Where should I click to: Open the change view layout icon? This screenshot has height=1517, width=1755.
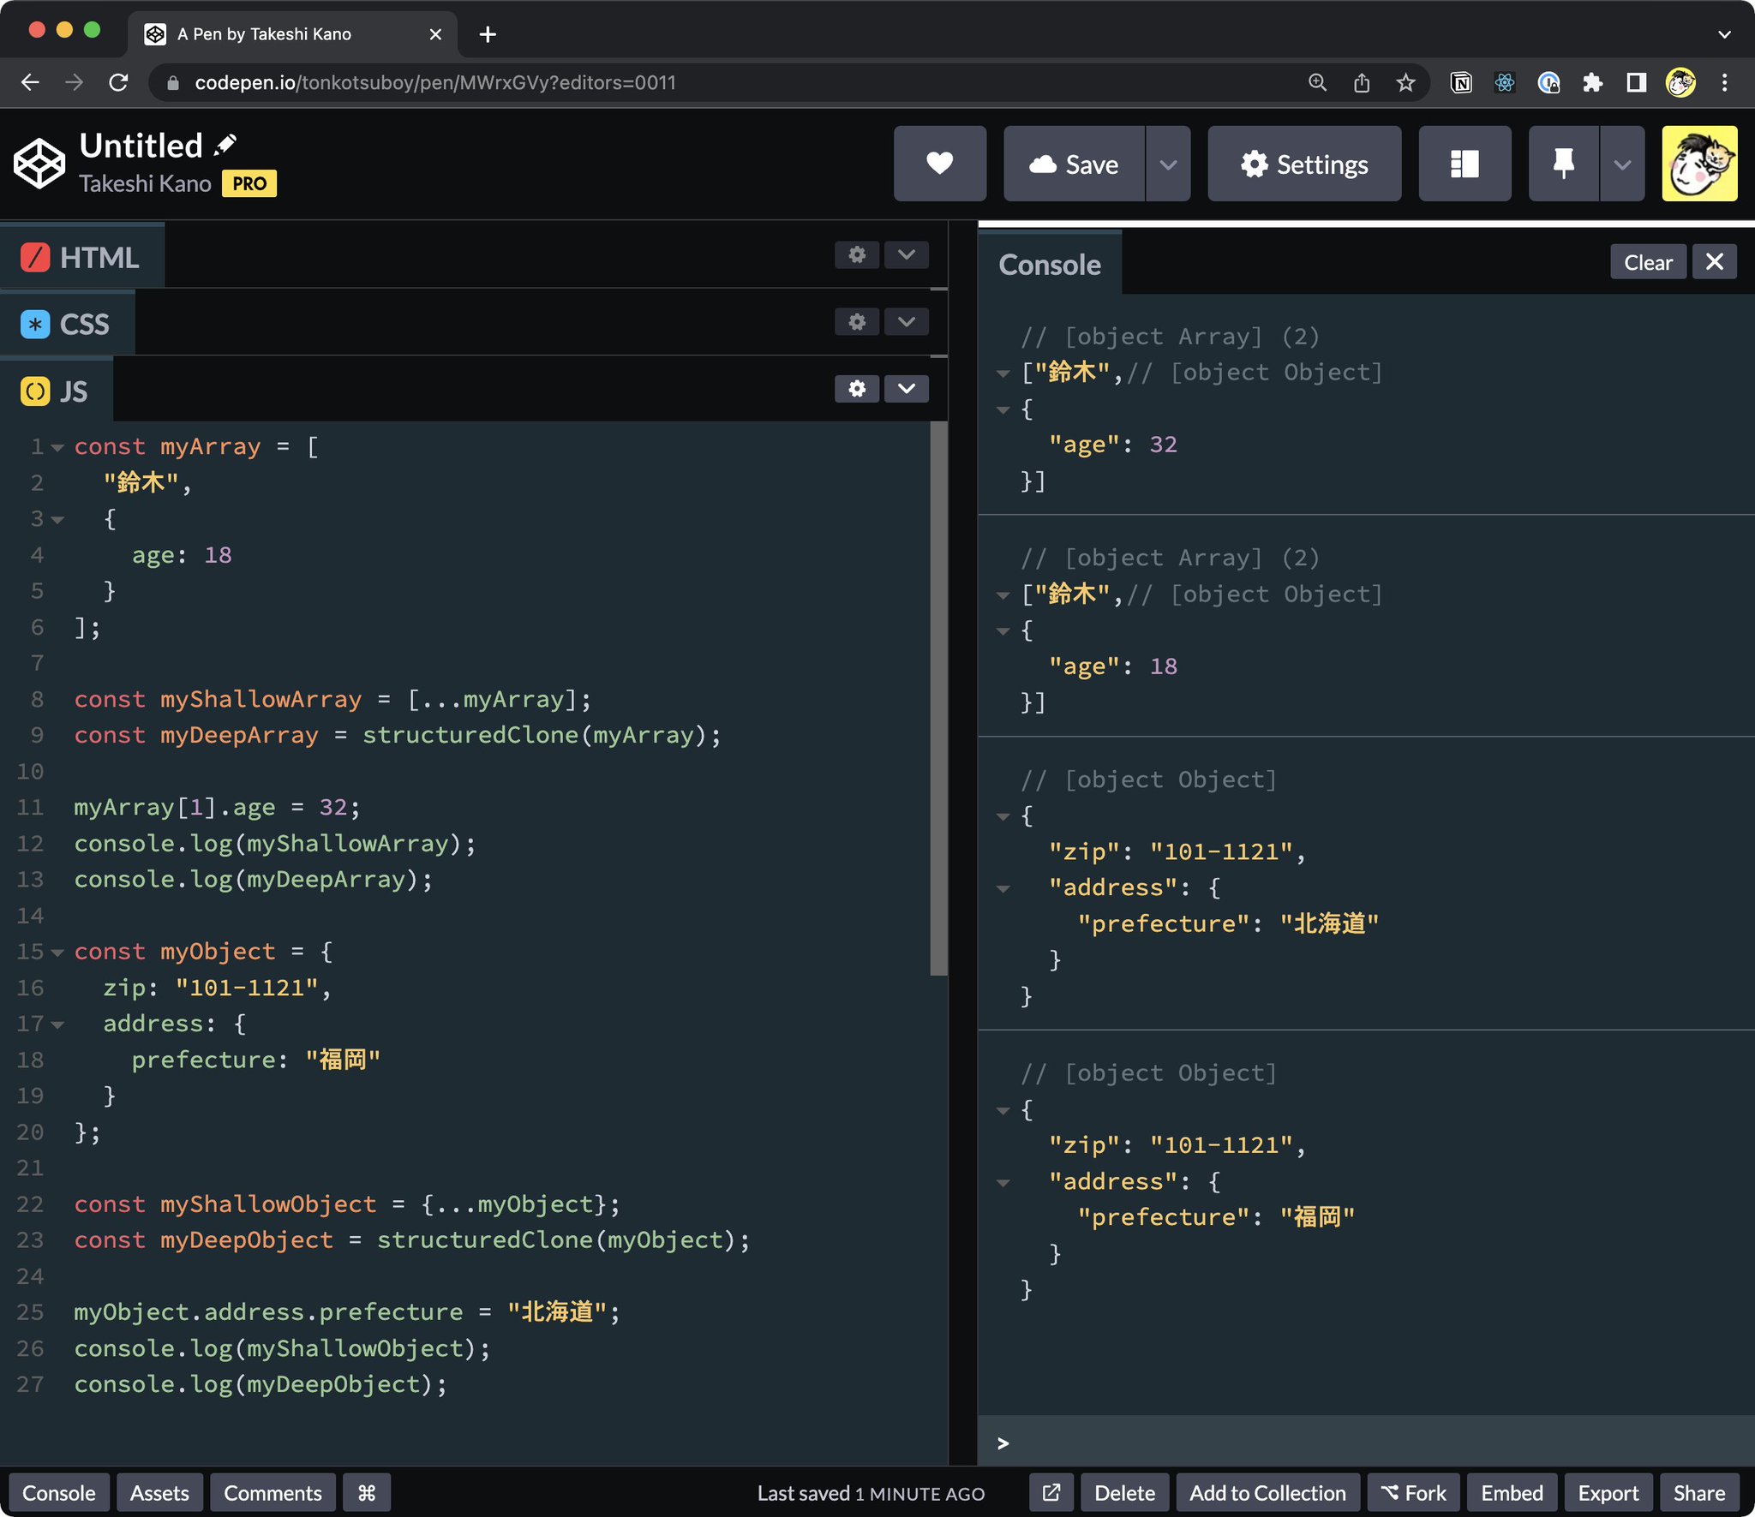tap(1464, 164)
